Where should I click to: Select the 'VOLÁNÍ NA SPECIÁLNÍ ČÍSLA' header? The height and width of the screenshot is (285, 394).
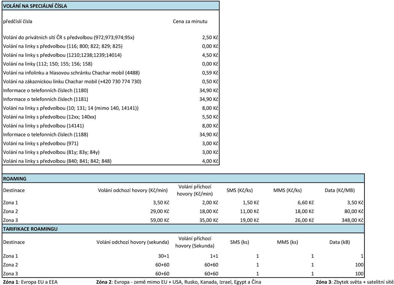[110, 6]
